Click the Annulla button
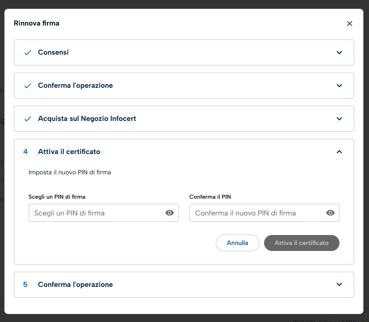The width and height of the screenshot is (369, 322). pos(237,243)
